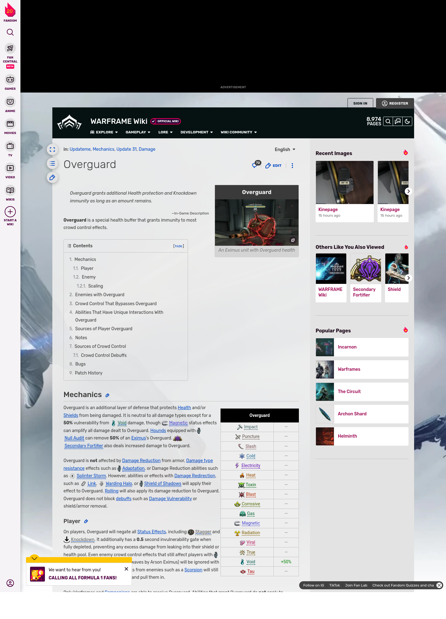Open the Incarnon popular page
This screenshot has width=446, height=619.
(x=362, y=347)
